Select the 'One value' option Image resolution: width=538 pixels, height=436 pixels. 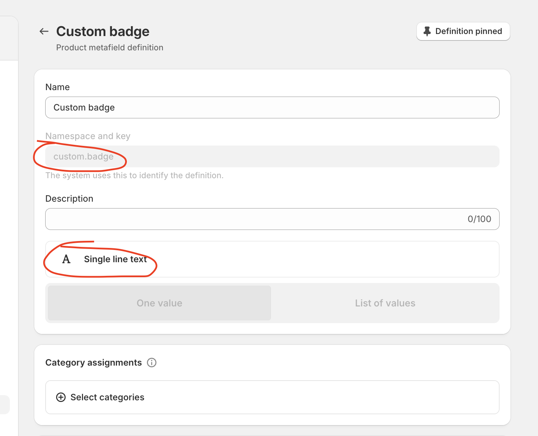pyautogui.click(x=159, y=303)
